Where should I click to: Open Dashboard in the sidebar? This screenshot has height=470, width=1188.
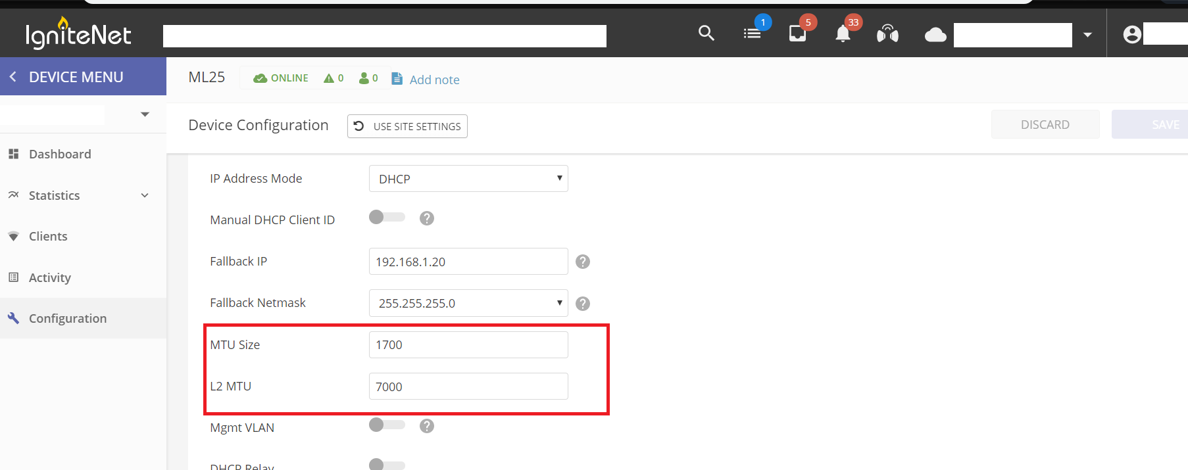point(60,154)
